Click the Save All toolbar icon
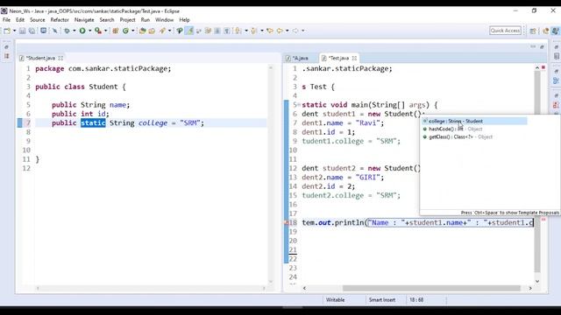This screenshot has height=315, width=561. pyautogui.click(x=32, y=31)
